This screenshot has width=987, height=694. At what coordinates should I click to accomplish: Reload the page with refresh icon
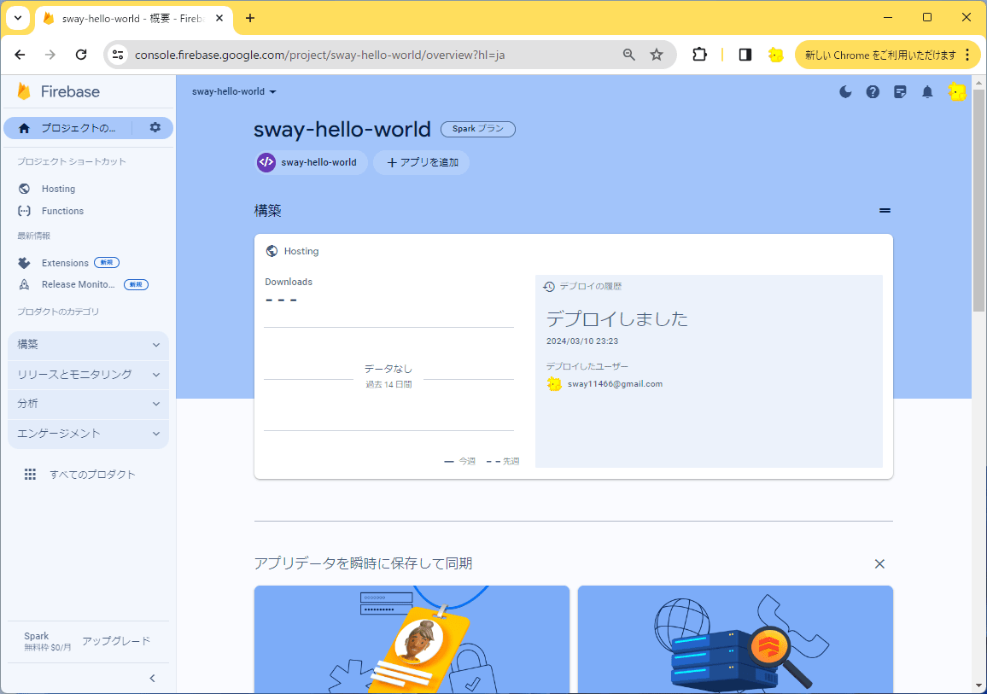pyautogui.click(x=81, y=55)
